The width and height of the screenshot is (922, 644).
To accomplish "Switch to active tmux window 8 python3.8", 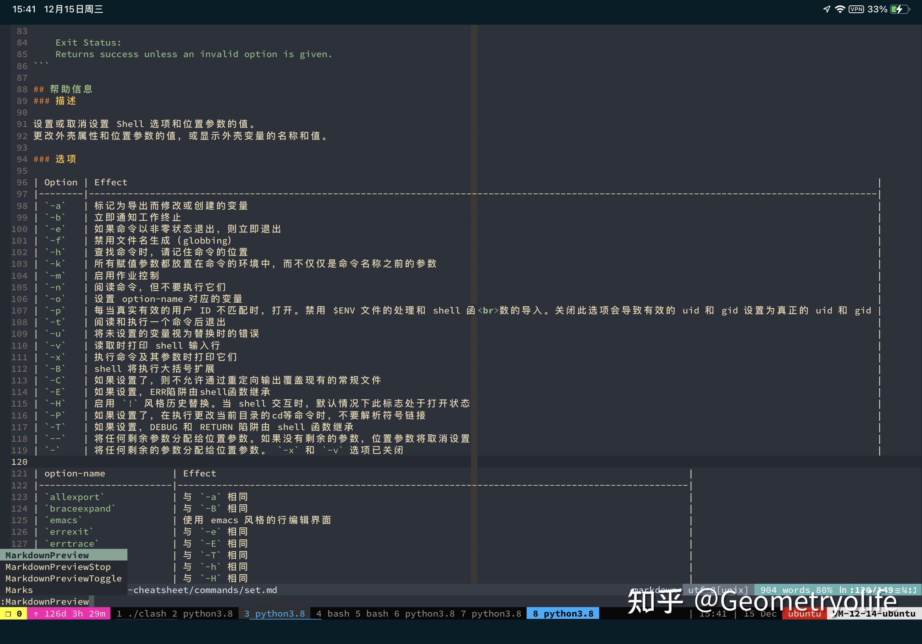I will click(x=563, y=613).
